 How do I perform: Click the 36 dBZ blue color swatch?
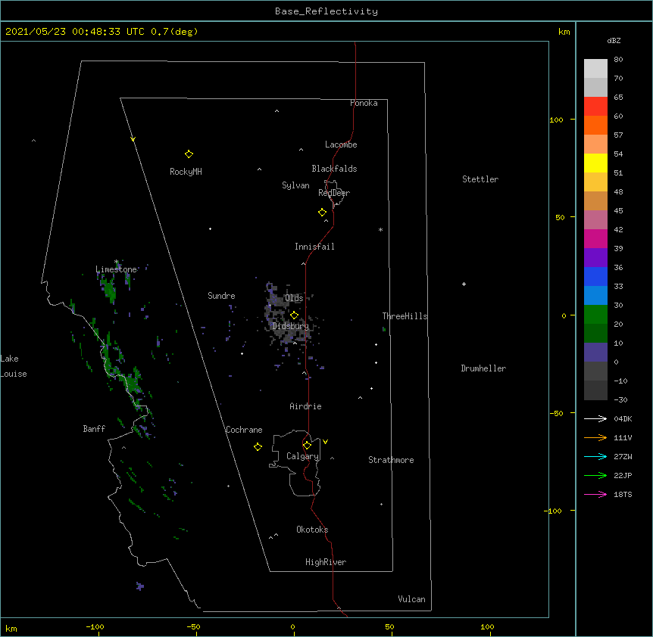point(595,276)
